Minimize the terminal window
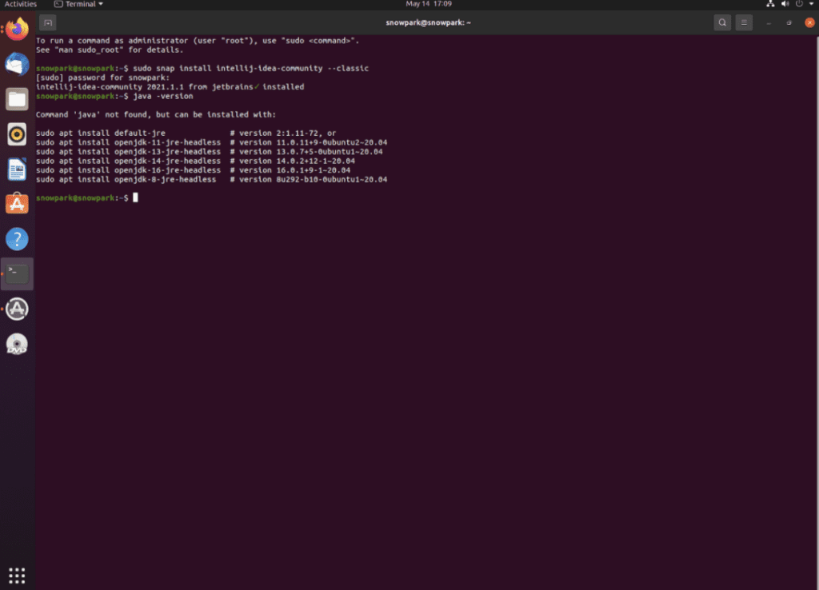Screen dimensions: 819x590 pyautogui.click(x=769, y=22)
